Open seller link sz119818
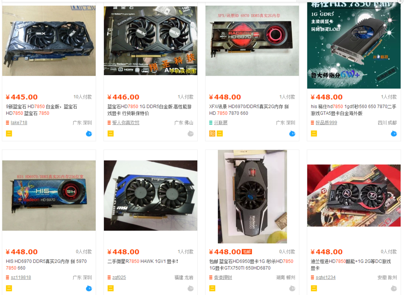Screen dimensions: 404x295 tap(21, 278)
